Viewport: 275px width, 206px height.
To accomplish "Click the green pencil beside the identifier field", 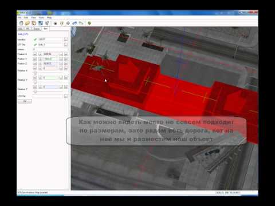I will point(35,39).
